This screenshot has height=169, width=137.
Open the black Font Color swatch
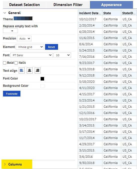pos(42,79)
